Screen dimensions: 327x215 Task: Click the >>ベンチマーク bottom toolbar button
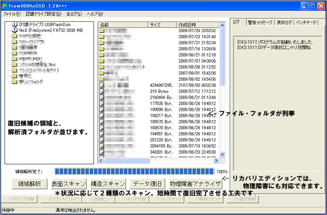167,199
